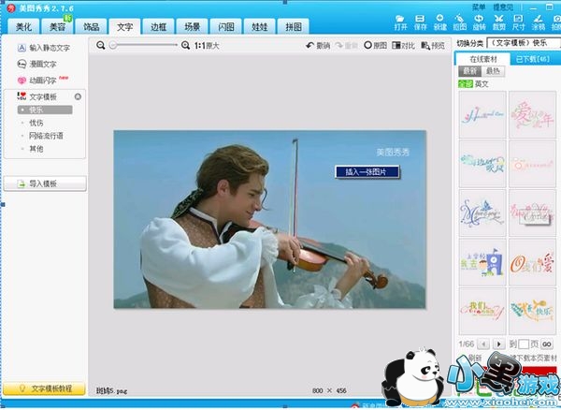This screenshot has width=561, height=410.
Task: Select the 最热 sort toggle
Action: [493, 71]
